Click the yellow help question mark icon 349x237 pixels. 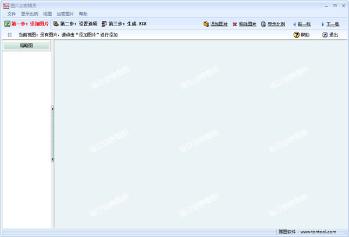click(296, 35)
